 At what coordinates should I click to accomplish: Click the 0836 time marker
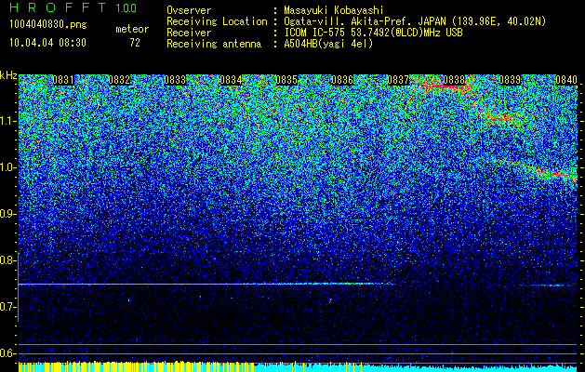342,80
